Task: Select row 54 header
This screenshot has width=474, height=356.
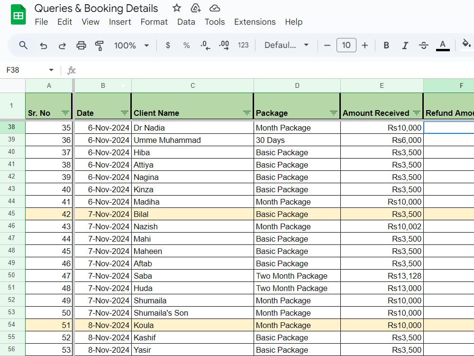Action: (11, 325)
